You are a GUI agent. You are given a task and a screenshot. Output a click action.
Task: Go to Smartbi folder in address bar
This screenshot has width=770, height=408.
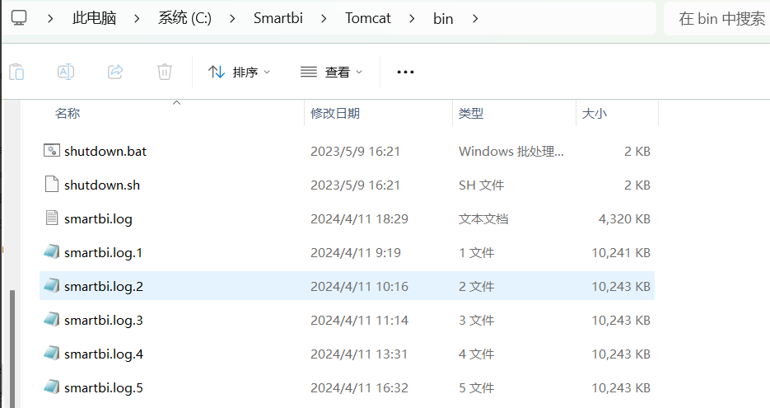[278, 18]
